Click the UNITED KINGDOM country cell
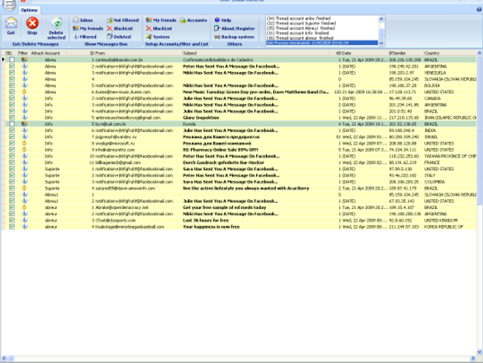This screenshot has height=363, width=483. [441, 220]
